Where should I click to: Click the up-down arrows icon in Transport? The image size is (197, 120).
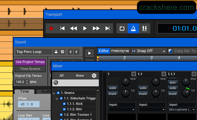(144, 28)
